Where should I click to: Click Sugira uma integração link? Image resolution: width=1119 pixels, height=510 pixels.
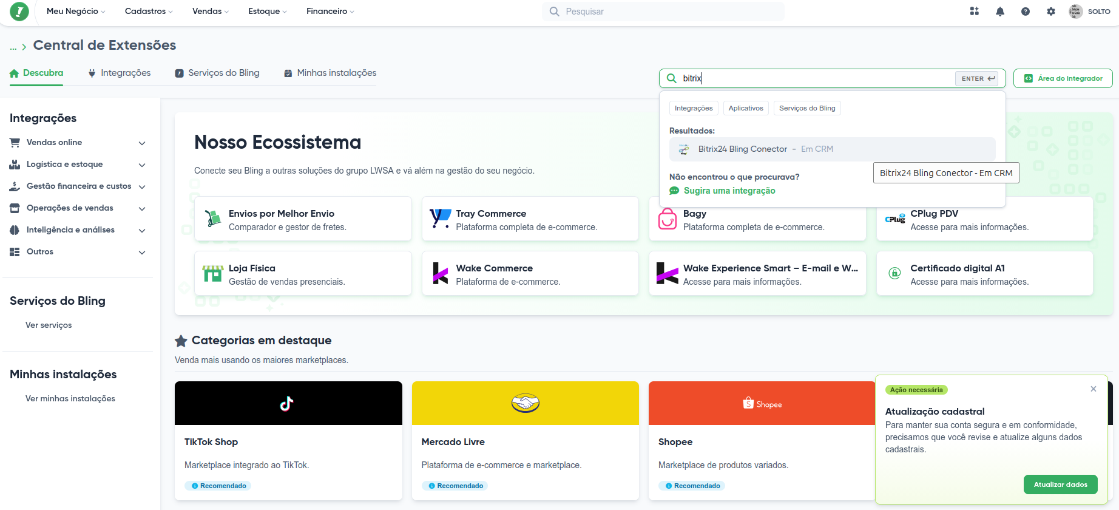(x=729, y=191)
